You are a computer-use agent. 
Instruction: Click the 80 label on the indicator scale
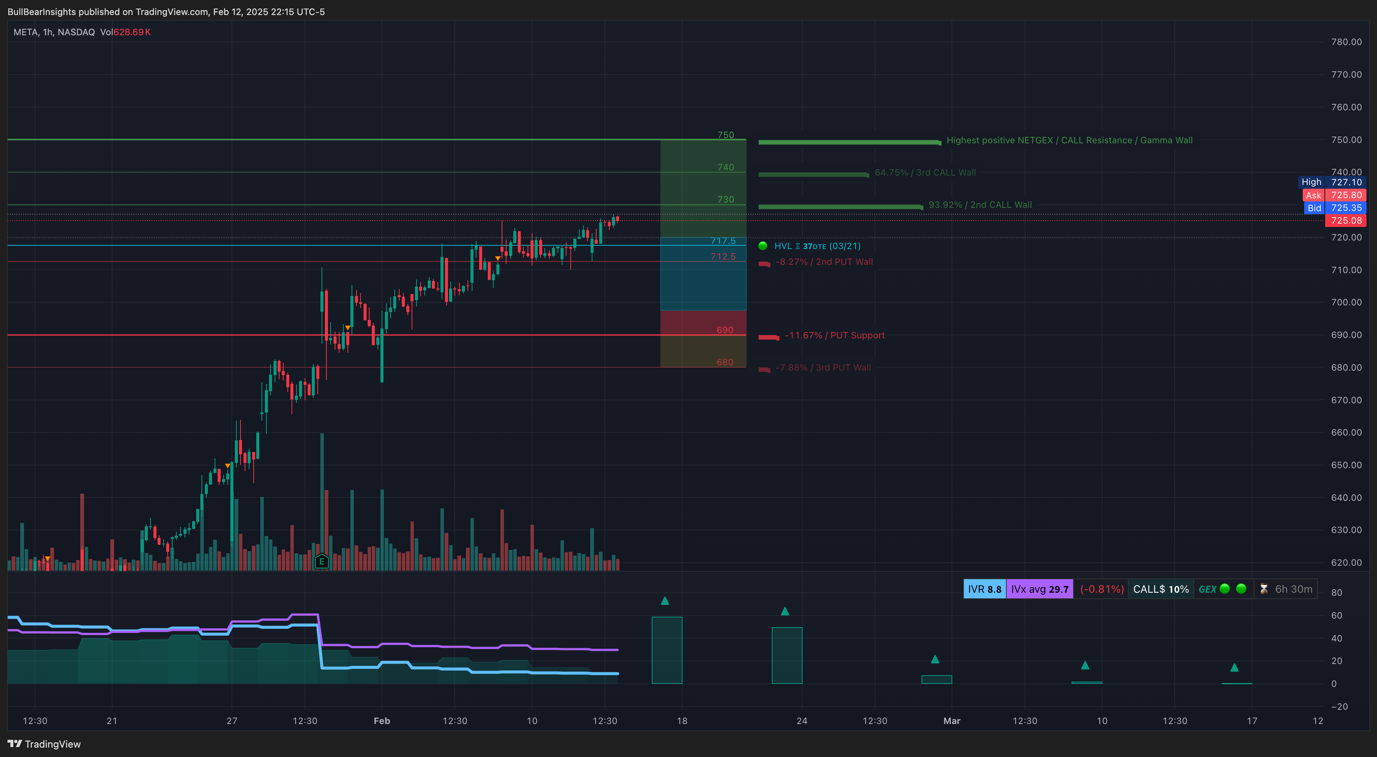1336,592
